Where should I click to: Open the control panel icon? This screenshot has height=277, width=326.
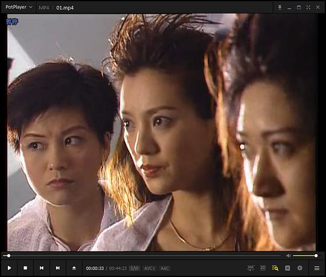coord(287,268)
